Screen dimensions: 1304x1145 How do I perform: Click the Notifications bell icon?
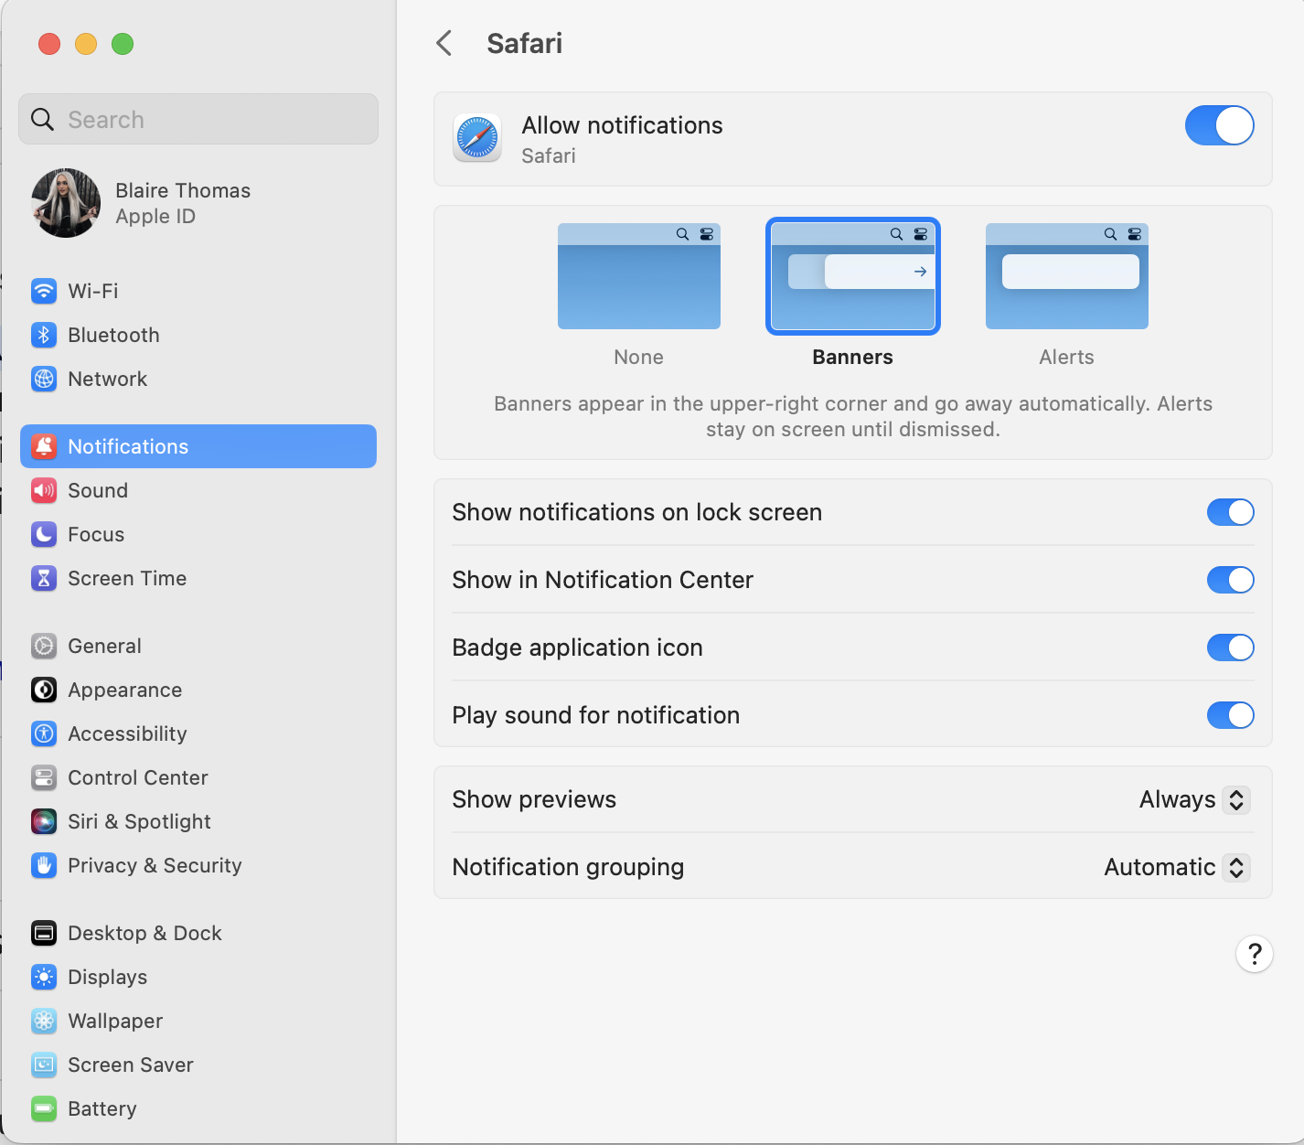coord(44,446)
